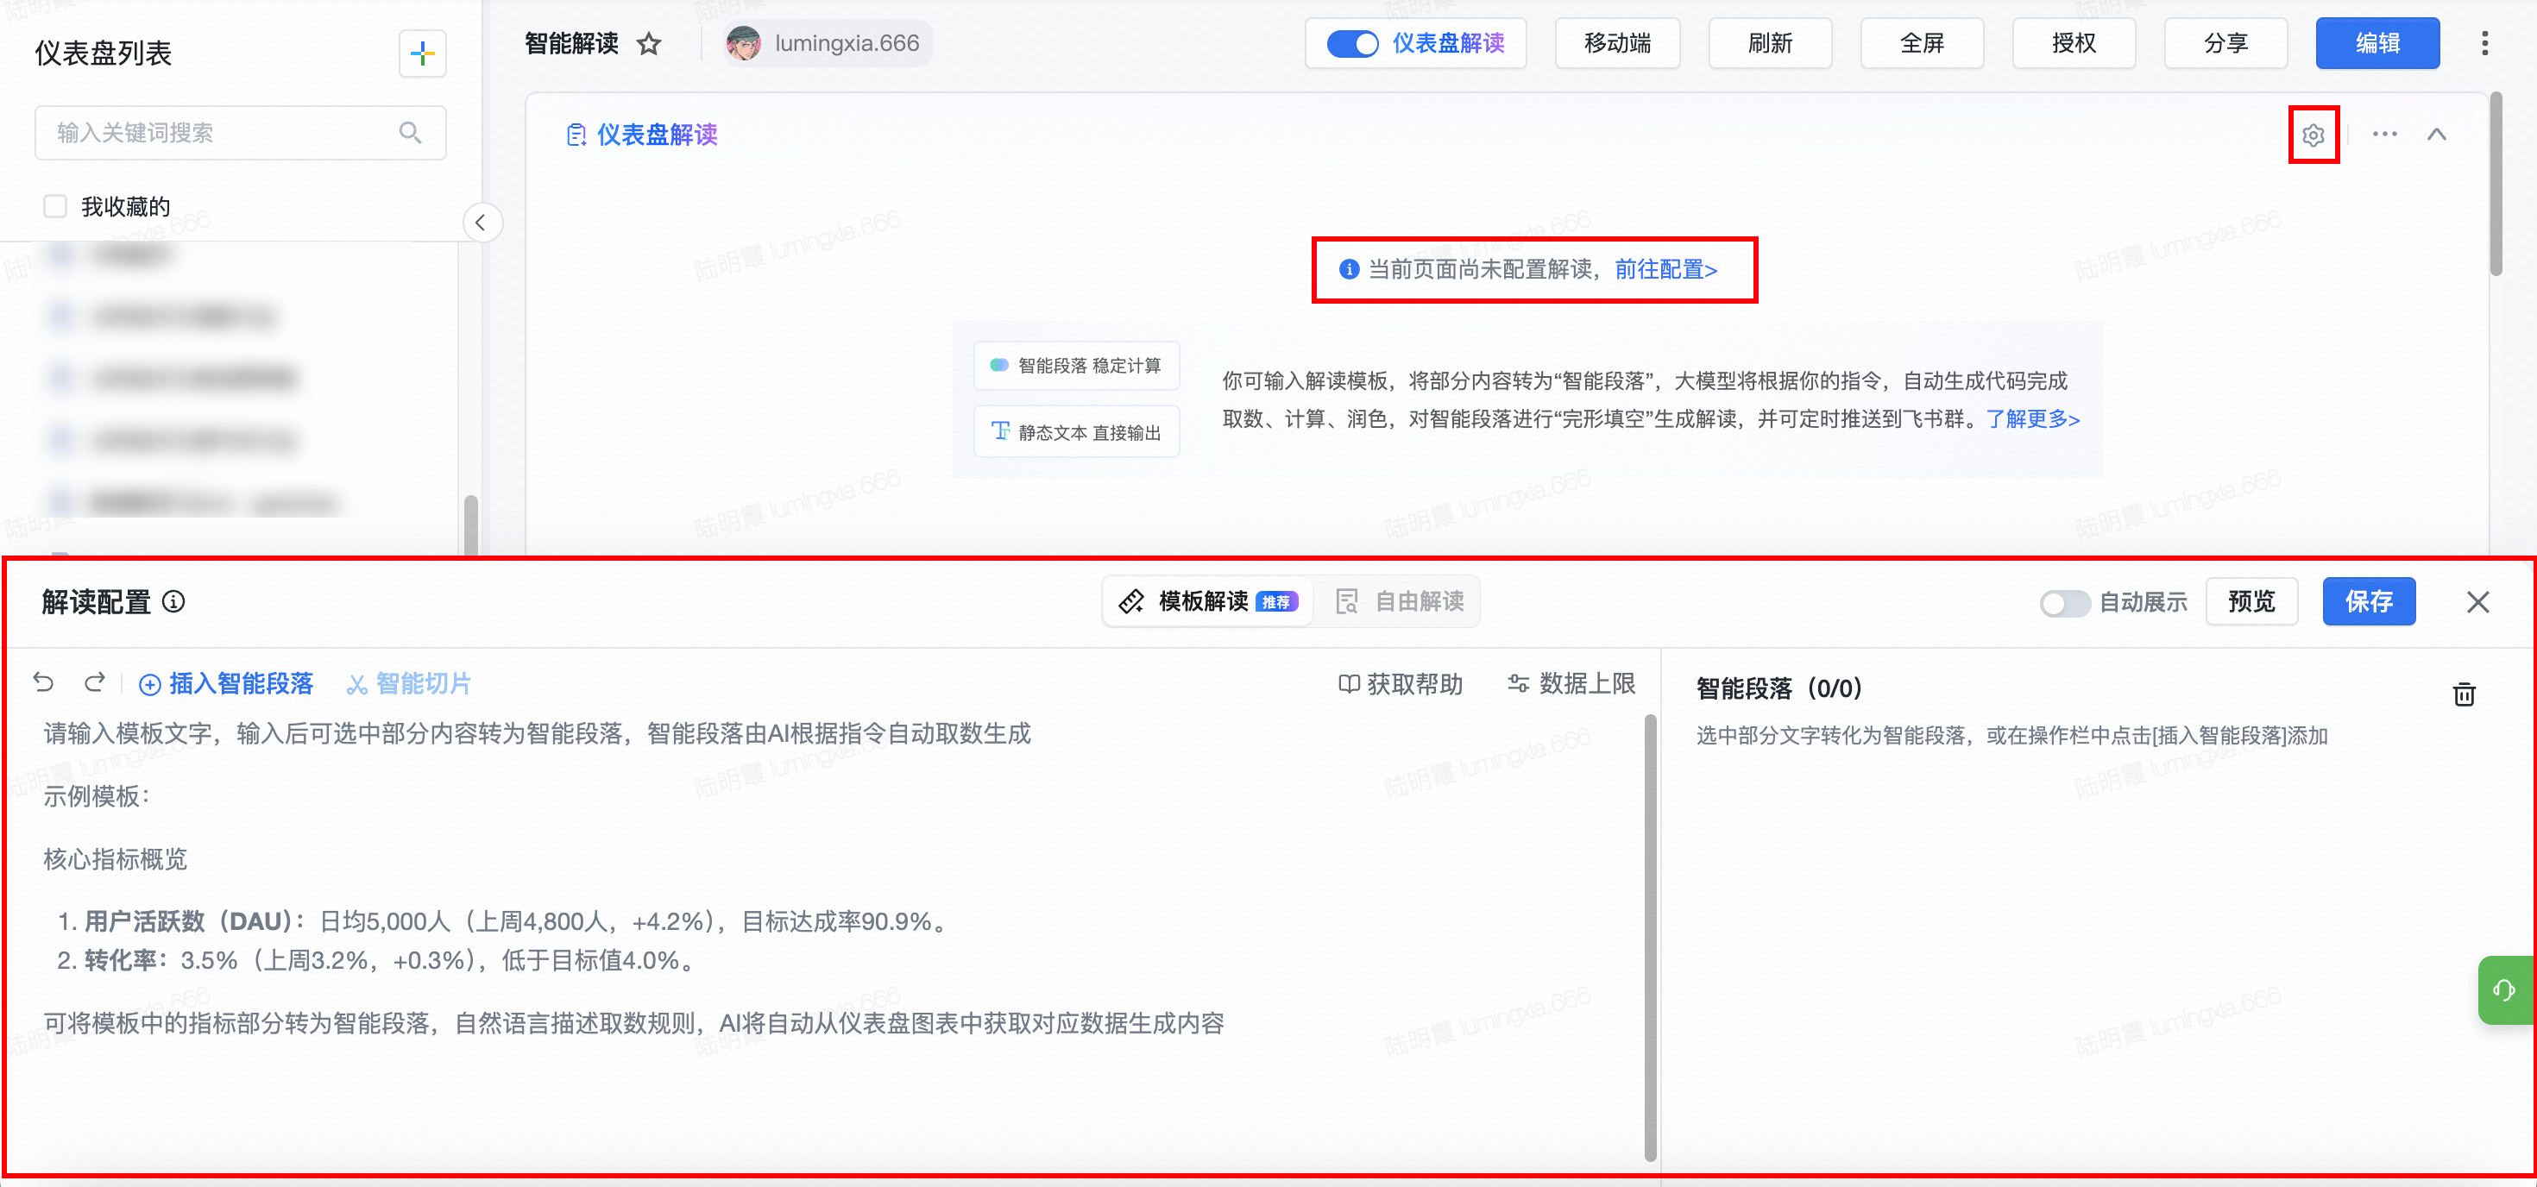Viewport: 2537px width, 1187px height.
Task: Check the 我收藏的 checkbox
Action: click(55, 205)
